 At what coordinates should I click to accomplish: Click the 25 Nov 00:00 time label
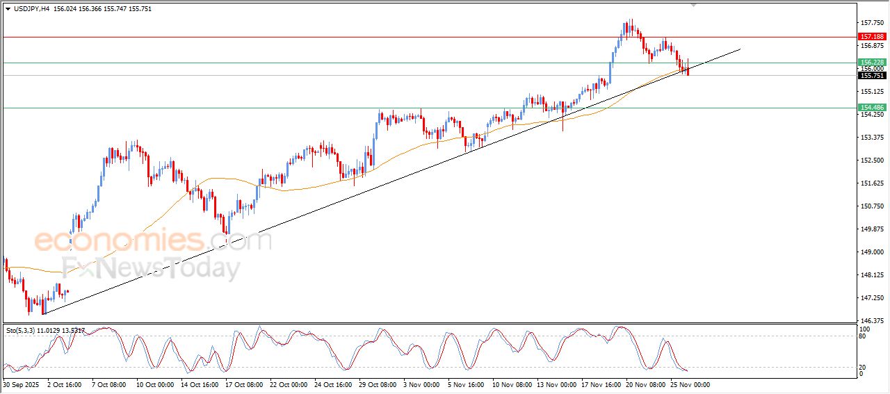pyautogui.click(x=689, y=384)
